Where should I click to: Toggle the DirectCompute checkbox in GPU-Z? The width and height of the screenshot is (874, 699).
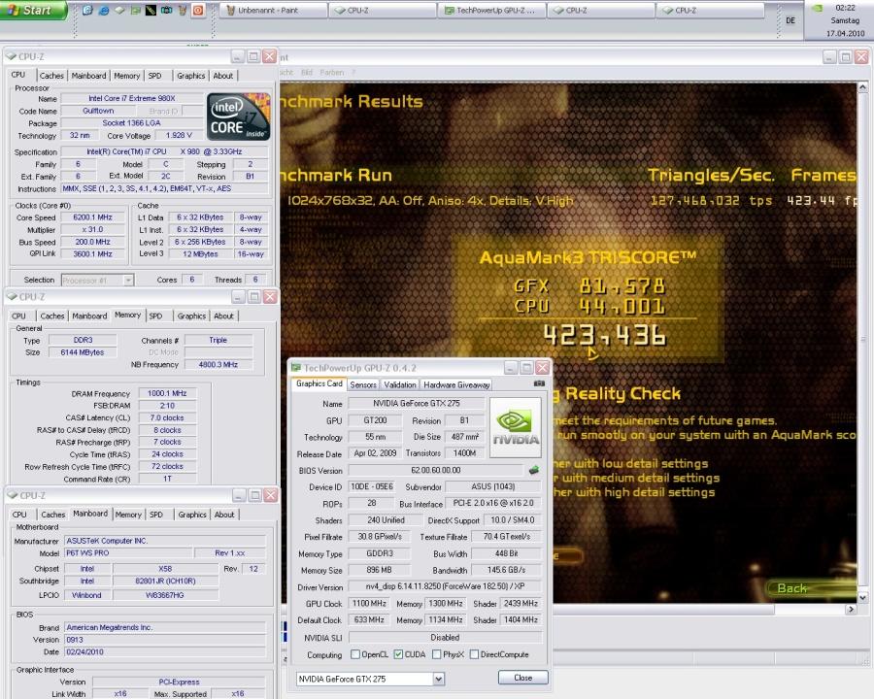[474, 654]
